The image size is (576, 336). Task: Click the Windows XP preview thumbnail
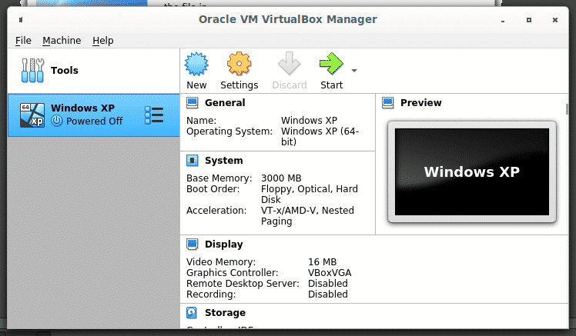(x=471, y=171)
